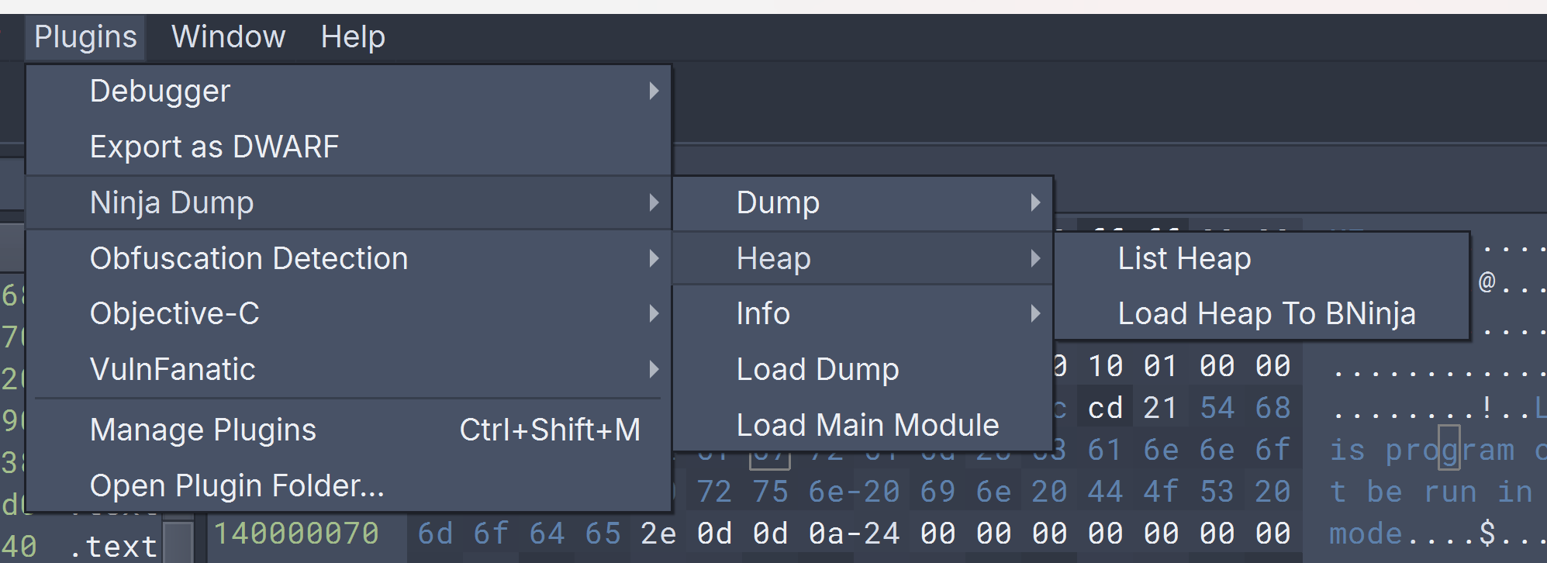Screen dimensions: 1547x563
Task: Click hex address 140000070
Action: pyautogui.click(x=296, y=534)
